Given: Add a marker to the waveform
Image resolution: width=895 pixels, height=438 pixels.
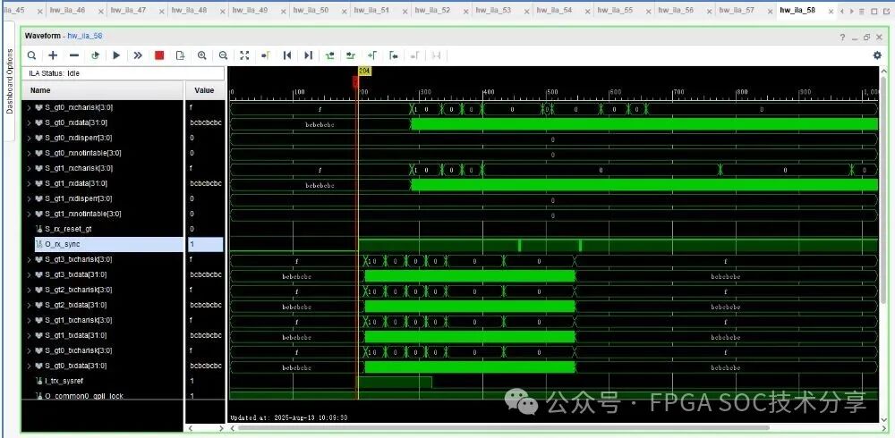Looking at the screenshot, I should [x=372, y=55].
